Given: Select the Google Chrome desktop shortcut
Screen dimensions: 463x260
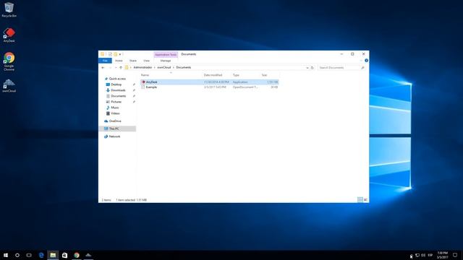Looking at the screenshot, I should click(x=9, y=61).
